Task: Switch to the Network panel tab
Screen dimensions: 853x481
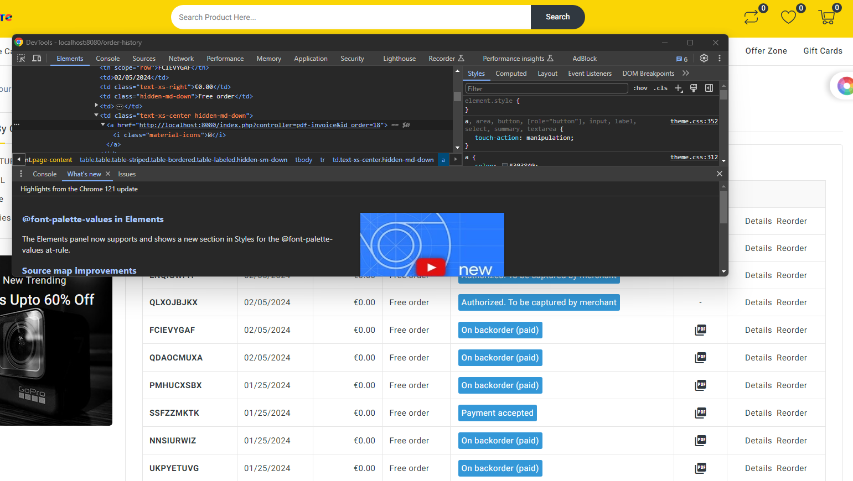Action: click(x=181, y=59)
